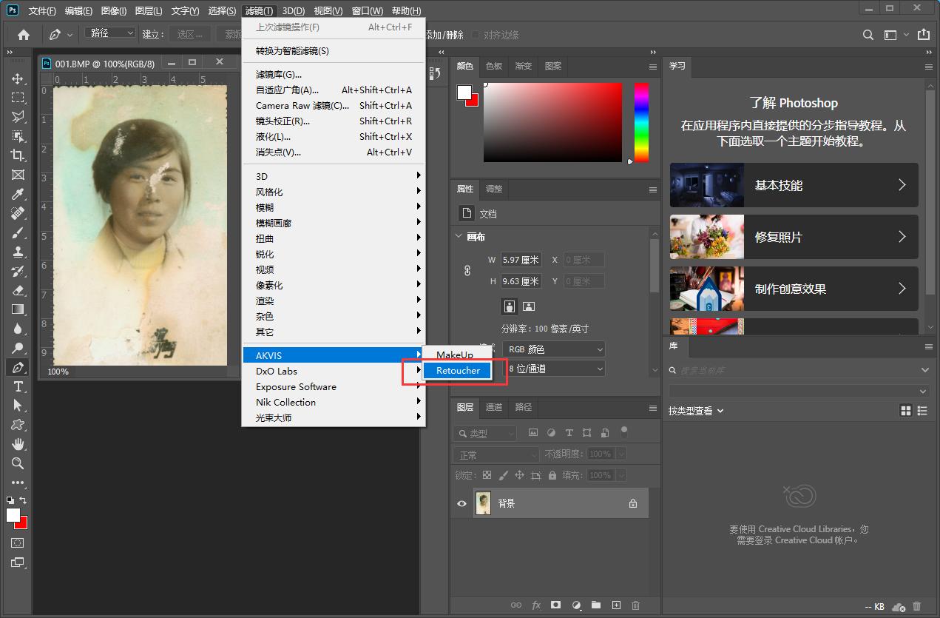Select the Crop tool in toolbar
The image size is (940, 618).
coord(18,155)
